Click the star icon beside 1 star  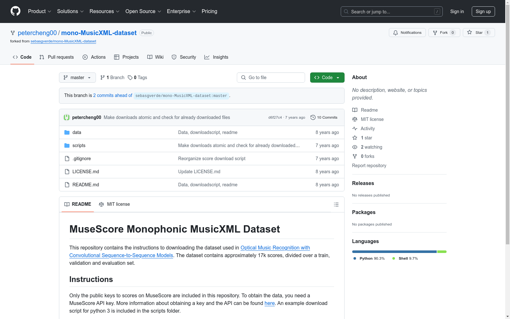355,138
